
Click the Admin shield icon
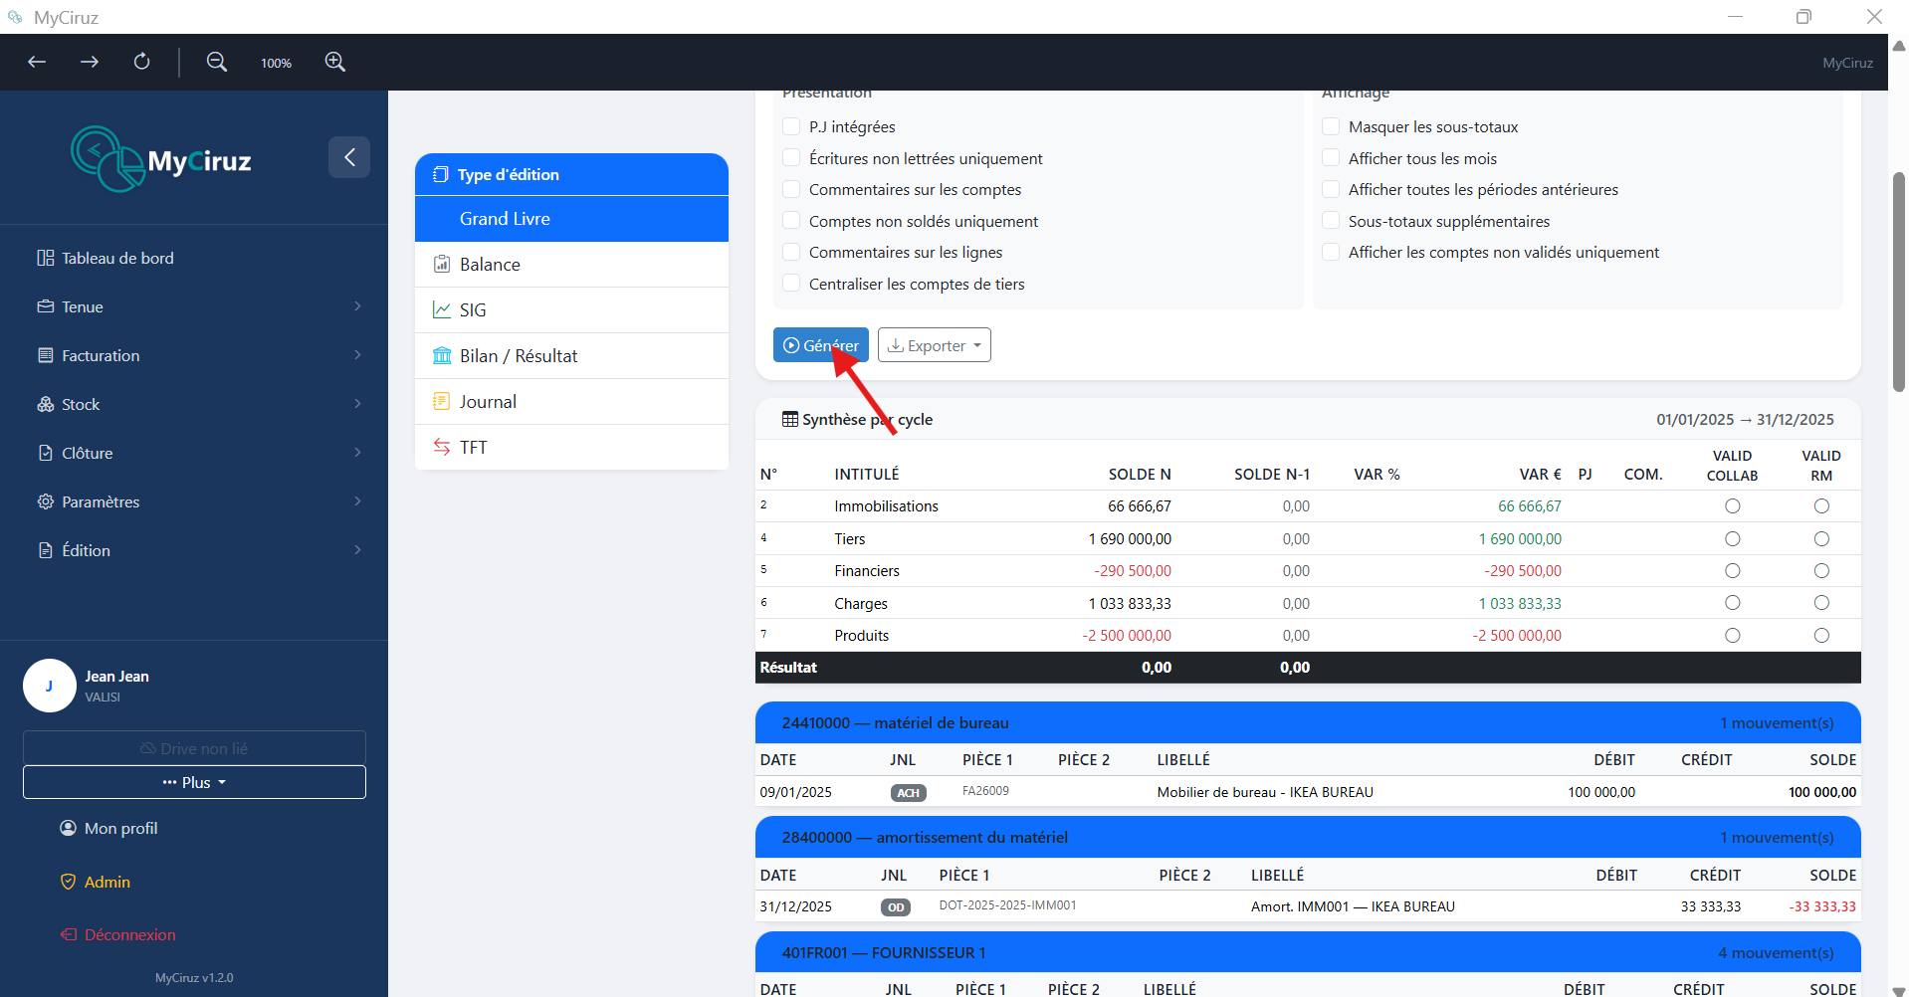(x=69, y=882)
